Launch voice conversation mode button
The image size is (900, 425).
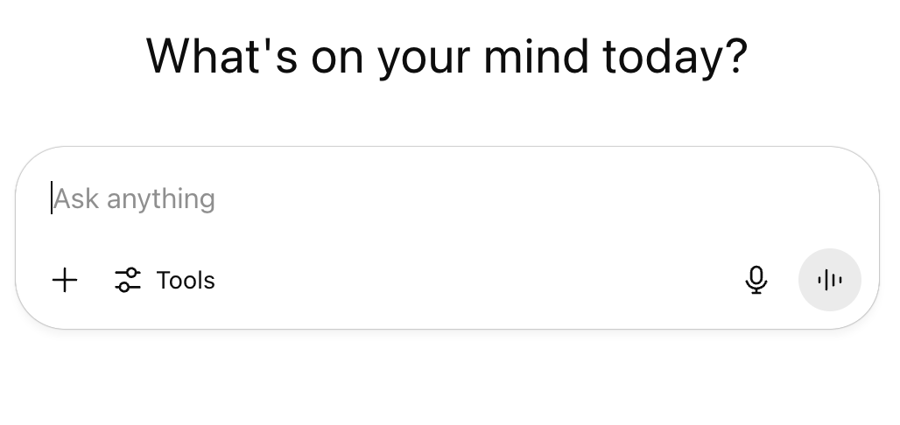(829, 281)
